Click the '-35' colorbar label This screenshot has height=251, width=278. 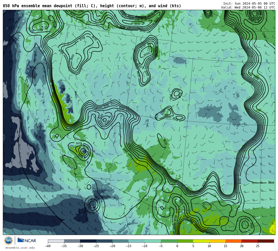coord(64,246)
